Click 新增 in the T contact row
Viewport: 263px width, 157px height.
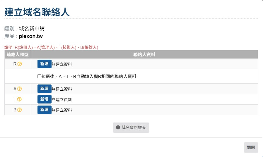[45, 99]
